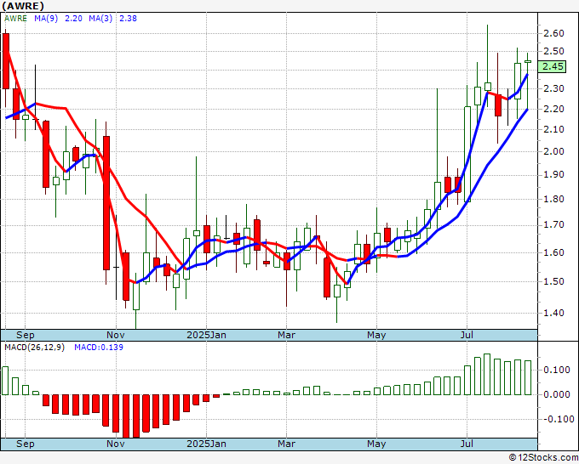Click Mar on the MACD time axis

click(x=287, y=444)
